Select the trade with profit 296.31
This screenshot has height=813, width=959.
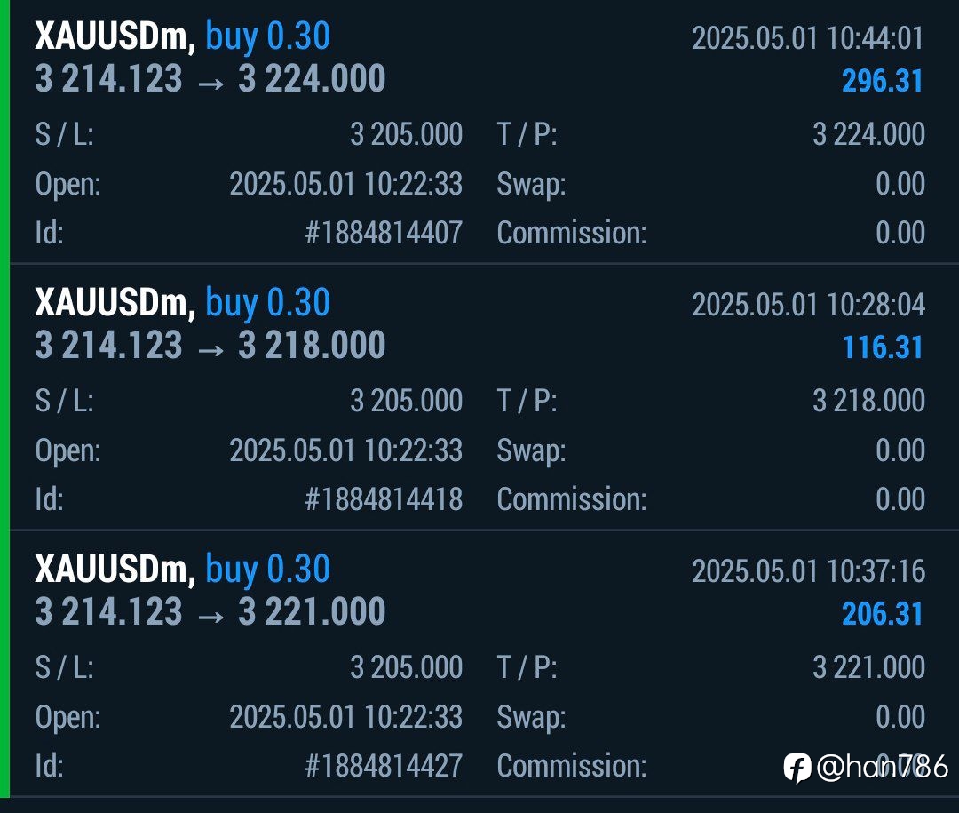pos(479,133)
